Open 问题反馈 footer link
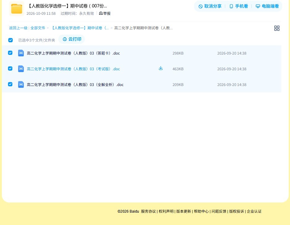The width and height of the screenshot is (290, 225). [x=219, y=211]
